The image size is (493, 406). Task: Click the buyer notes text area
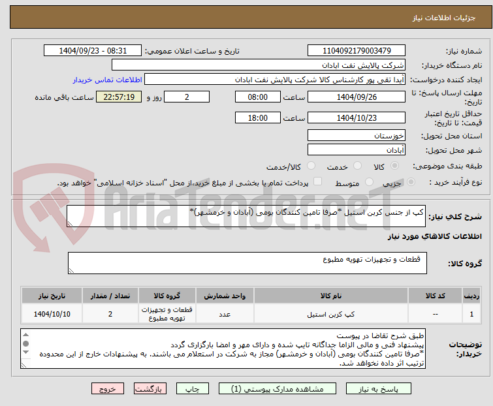click(x=223, y=349)
